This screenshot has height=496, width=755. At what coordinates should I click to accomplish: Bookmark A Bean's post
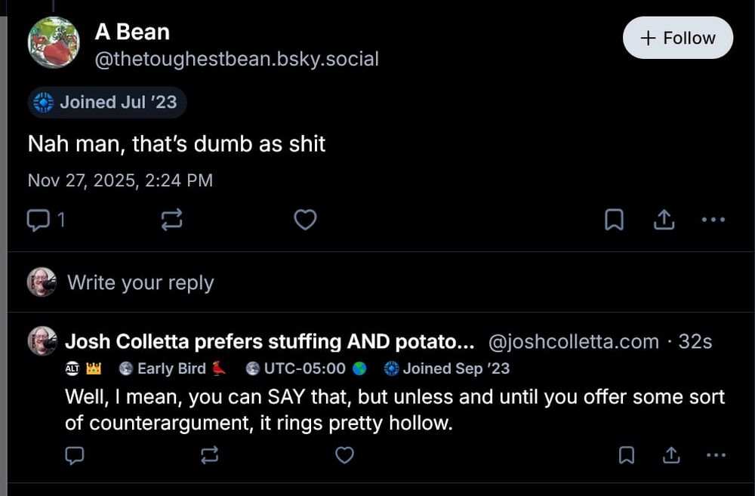pyautogui.click(x=615, y=219)
